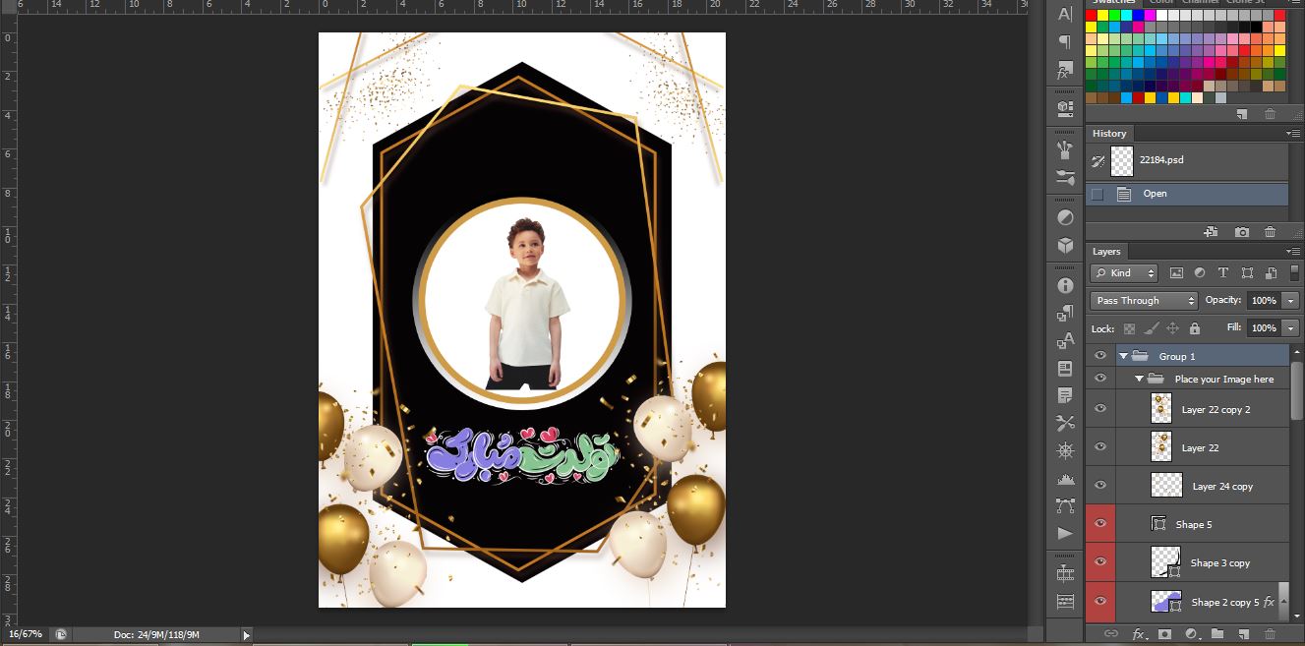Image resolution: width=1305 pixels, height=646 pixels.
Task: Collapse the Group 1 disclosure triangle
Action: coord(1124,356)
